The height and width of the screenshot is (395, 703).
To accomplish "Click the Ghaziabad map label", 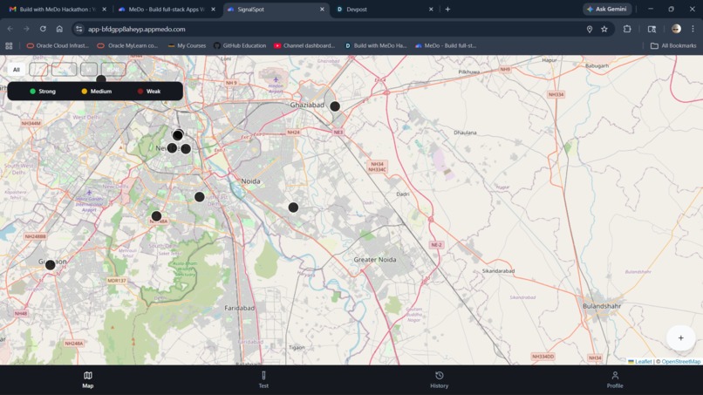I will (307, 105).
